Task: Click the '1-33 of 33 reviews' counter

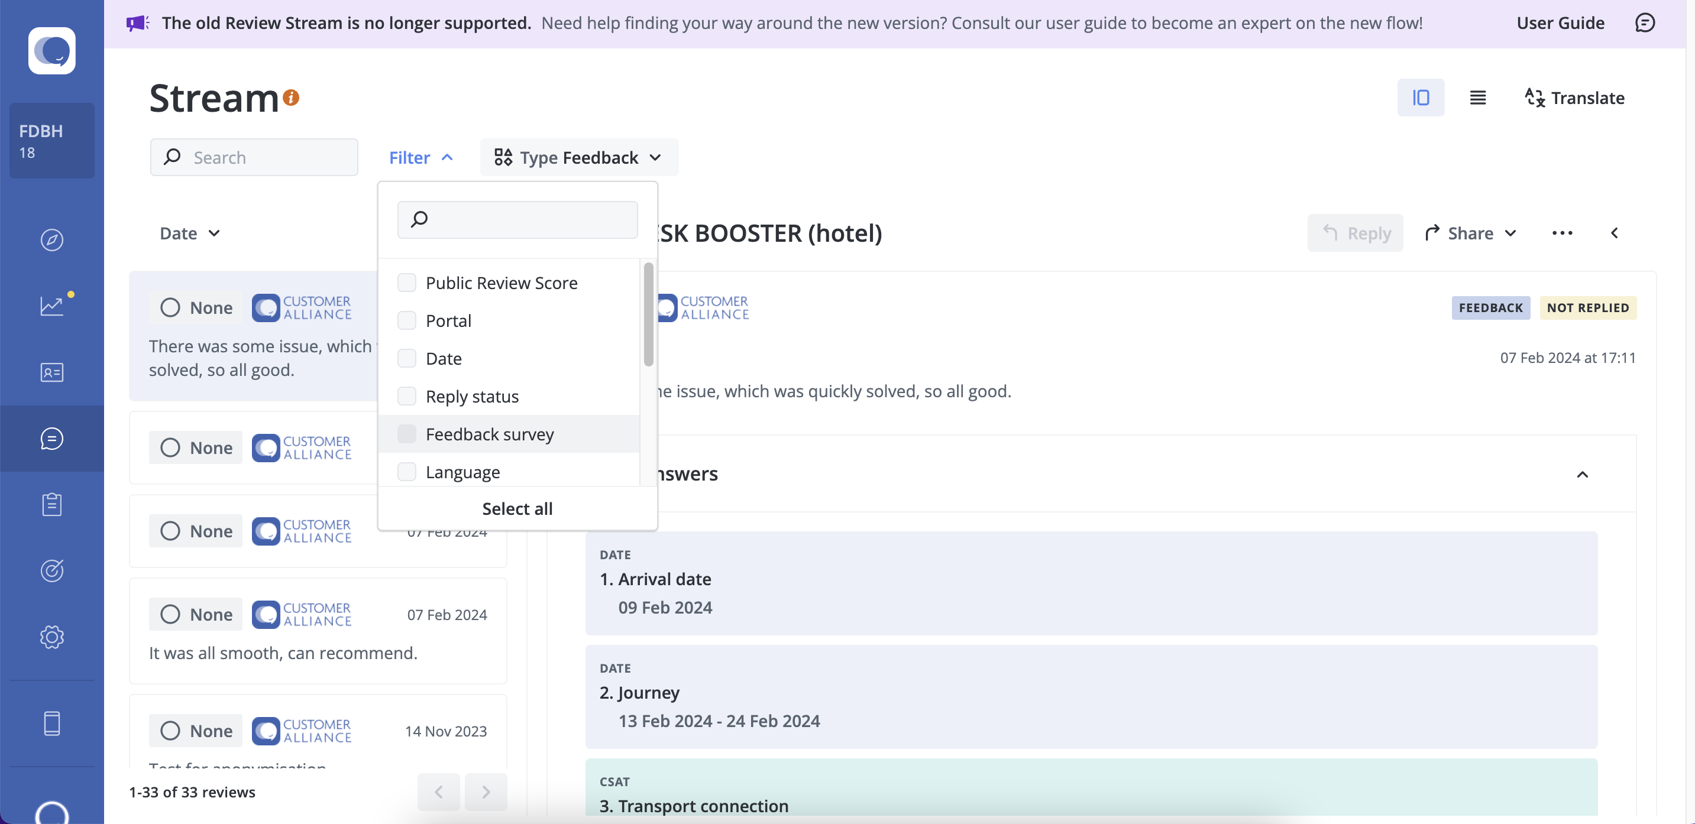Action: (192, 791)
